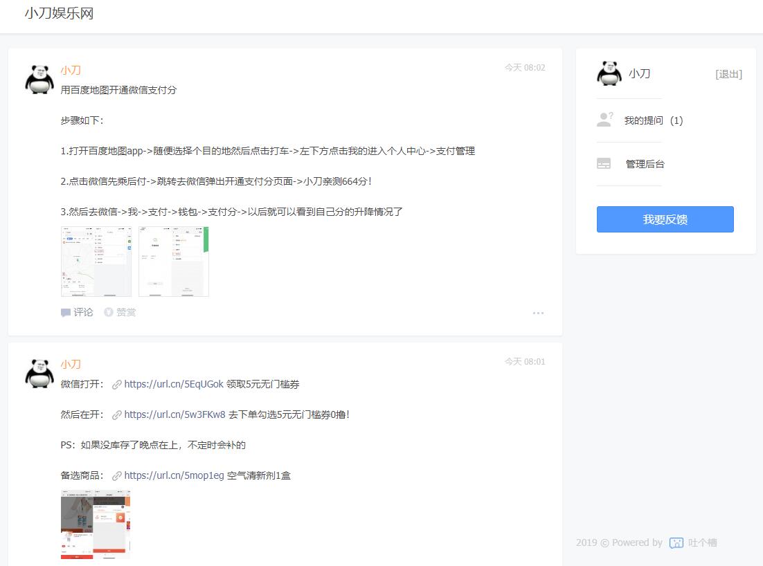This screenshot has width=763, height=566.
Task: Click step 1 text about 百度地图app
Action: point(268,152)
